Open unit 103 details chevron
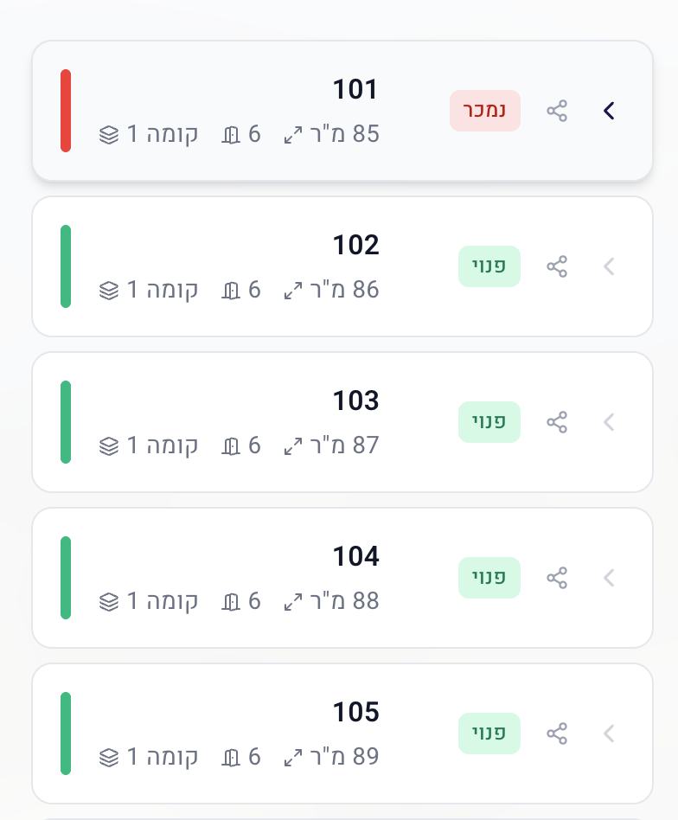Image resolution: width=678 pixels, height=820 pixels. [609, 422]
